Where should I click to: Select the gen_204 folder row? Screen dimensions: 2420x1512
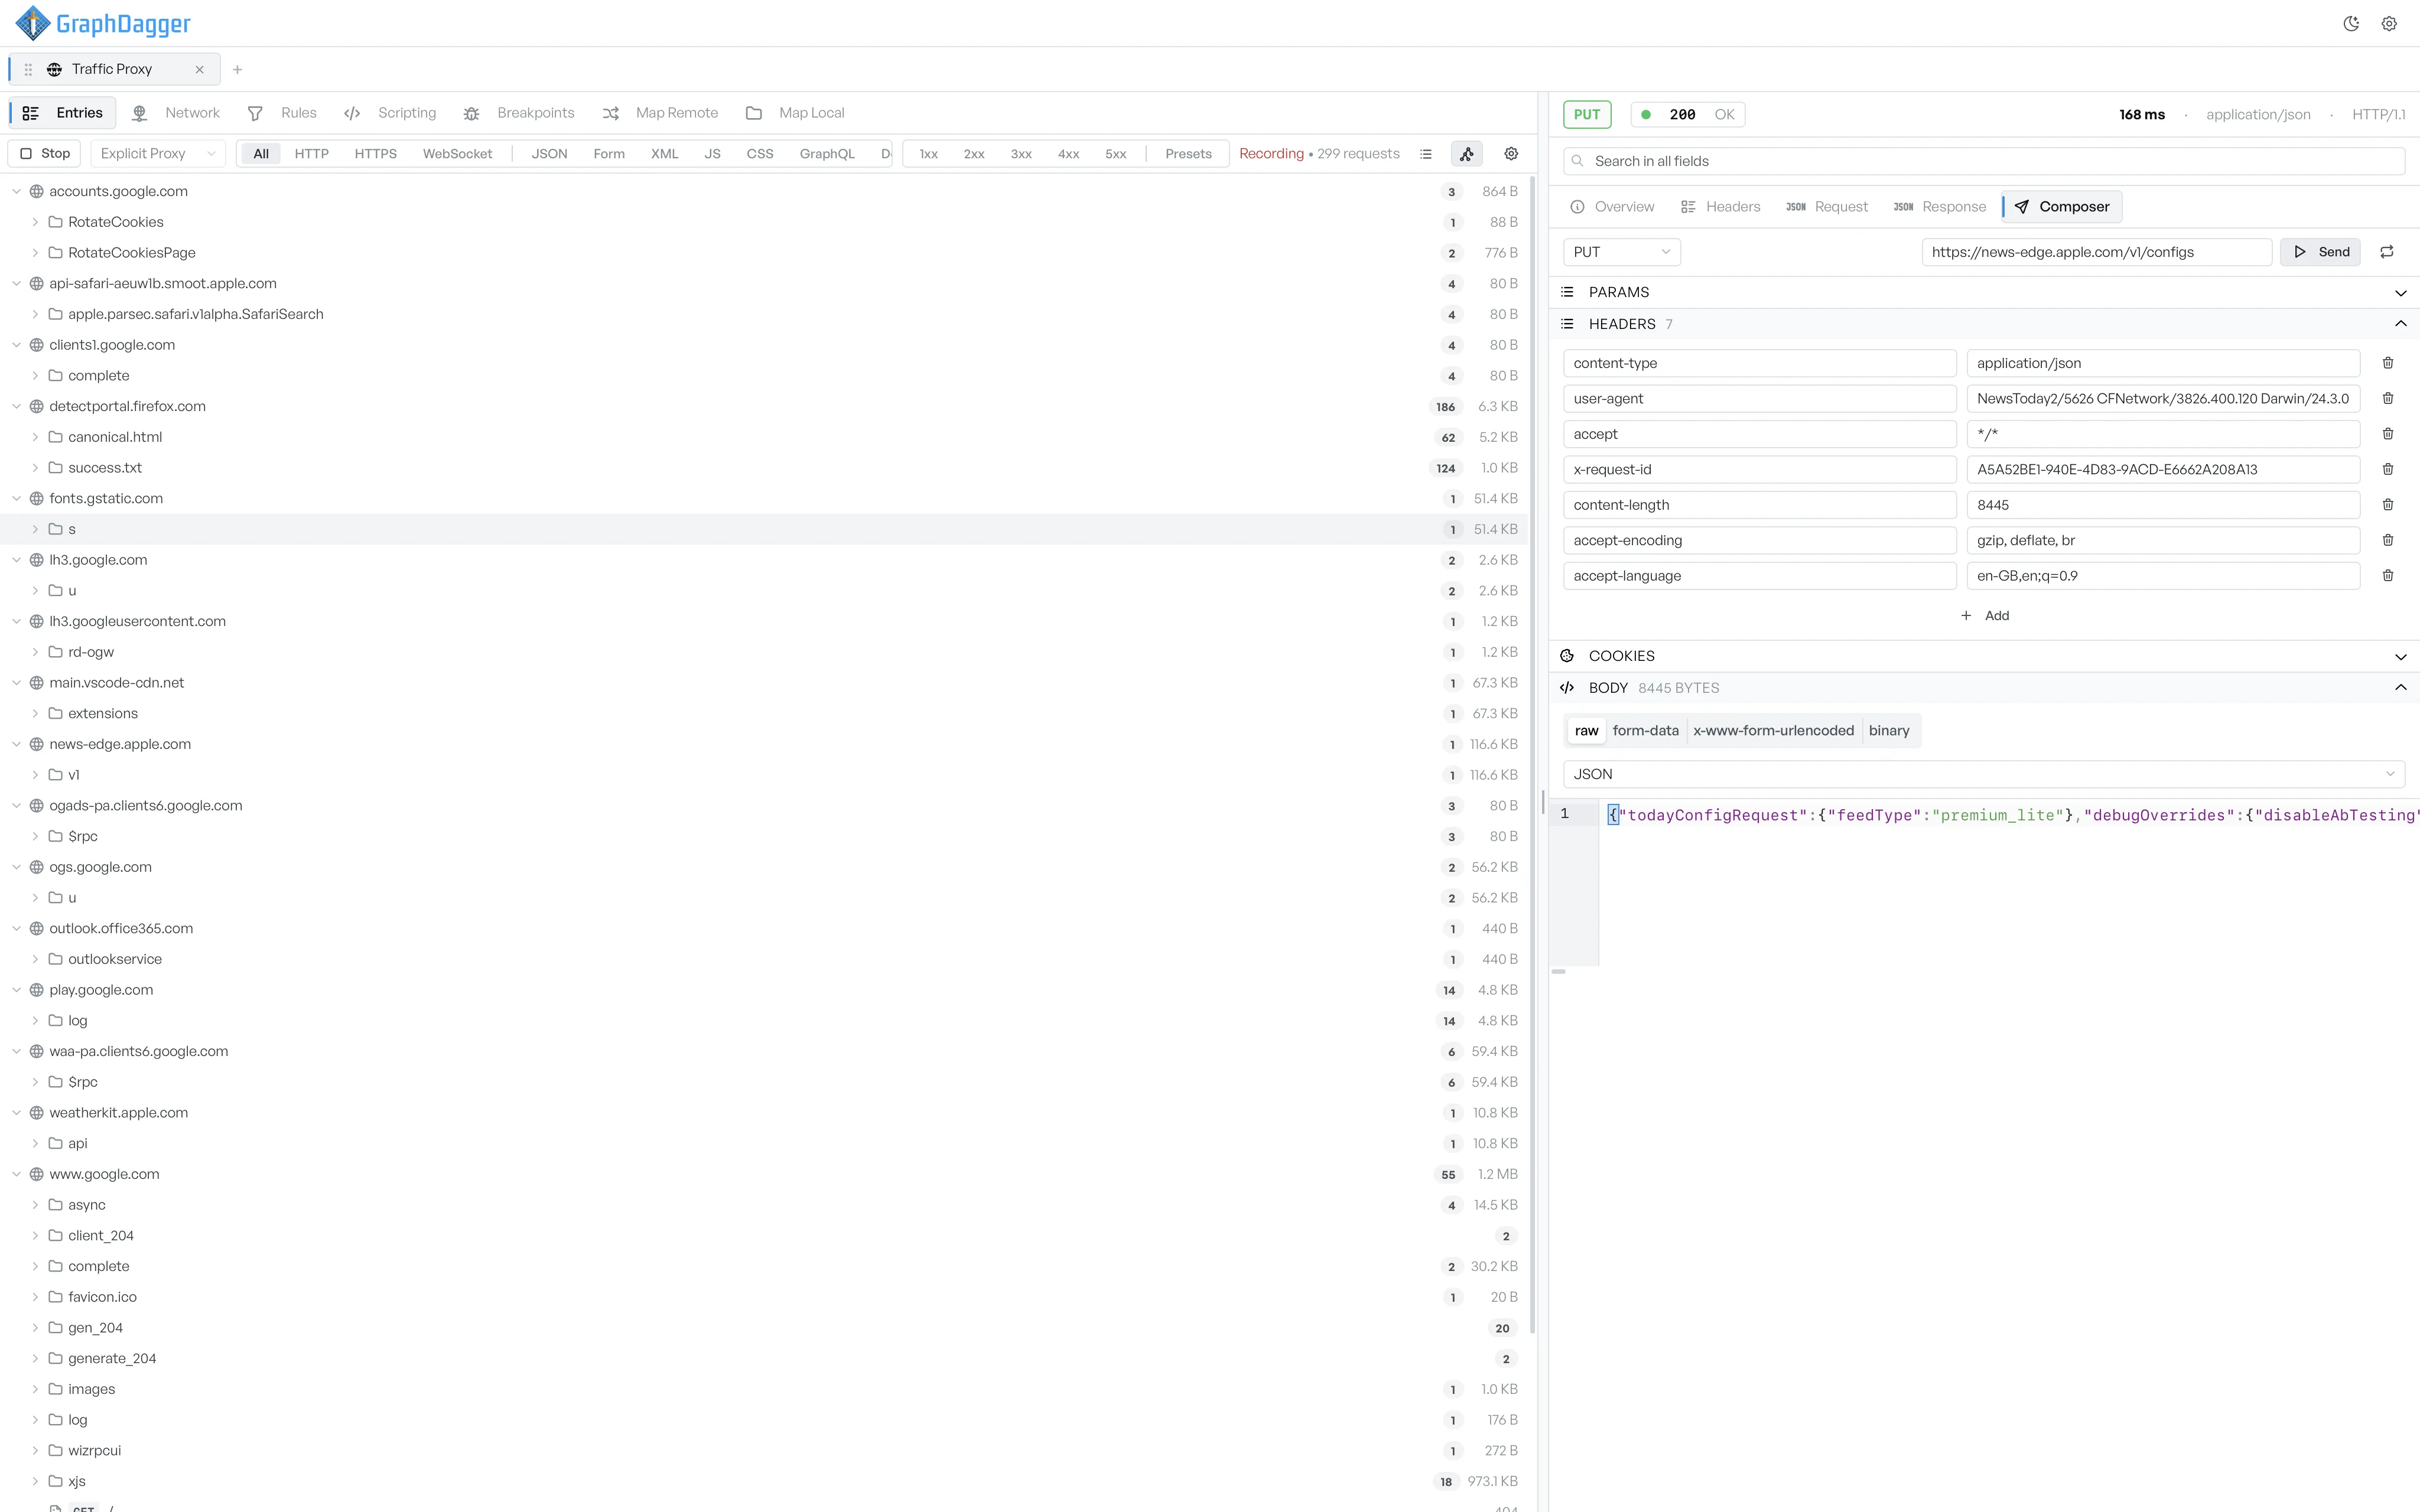point(765,1328)
